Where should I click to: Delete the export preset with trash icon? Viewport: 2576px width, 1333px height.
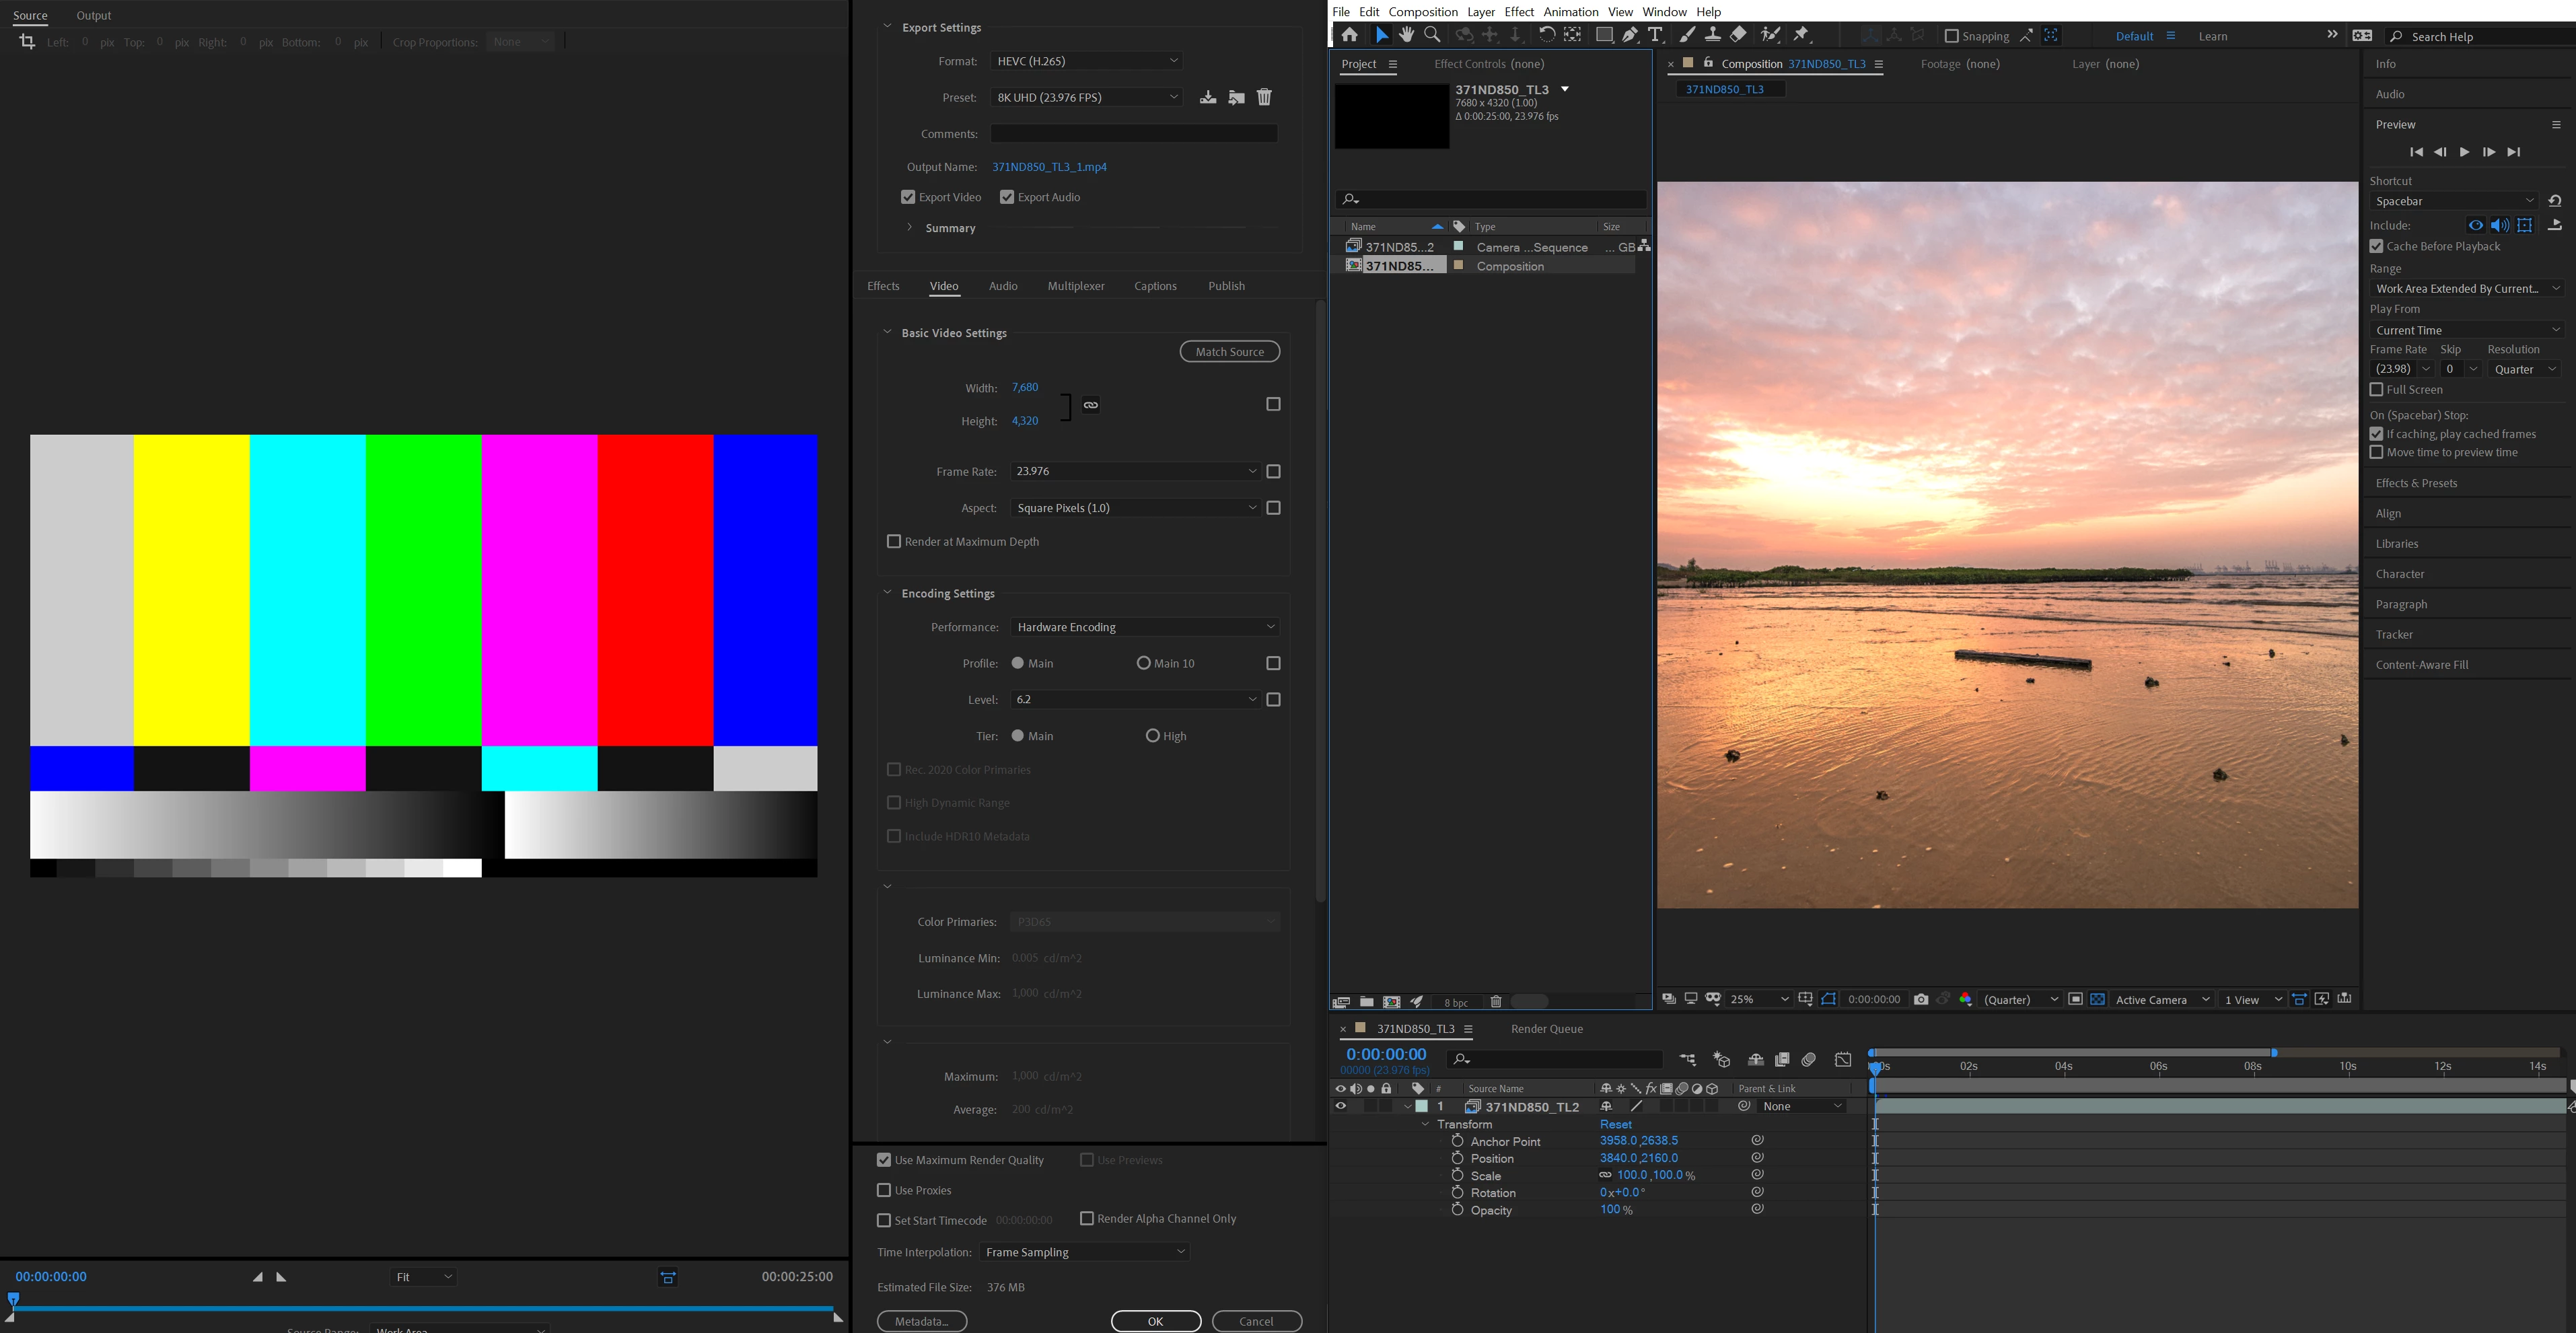[x=1264, y=97]
